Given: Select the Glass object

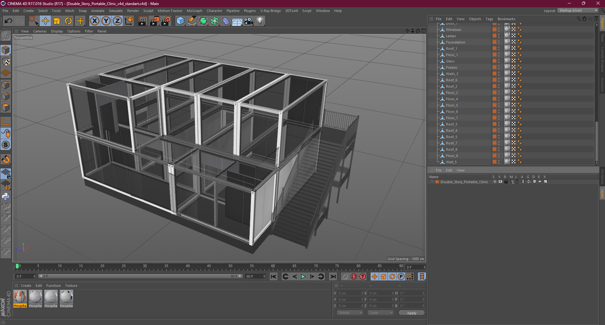Looking at the screenshot, I should click(450, 61).
